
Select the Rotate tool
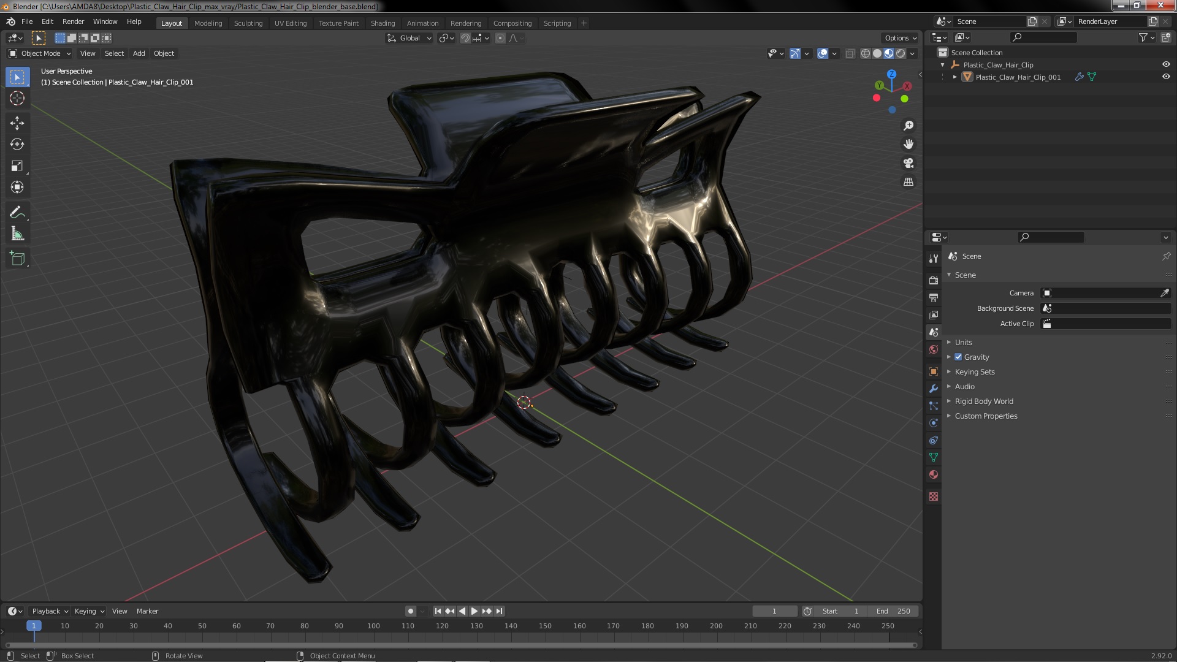tap(17, 145)
